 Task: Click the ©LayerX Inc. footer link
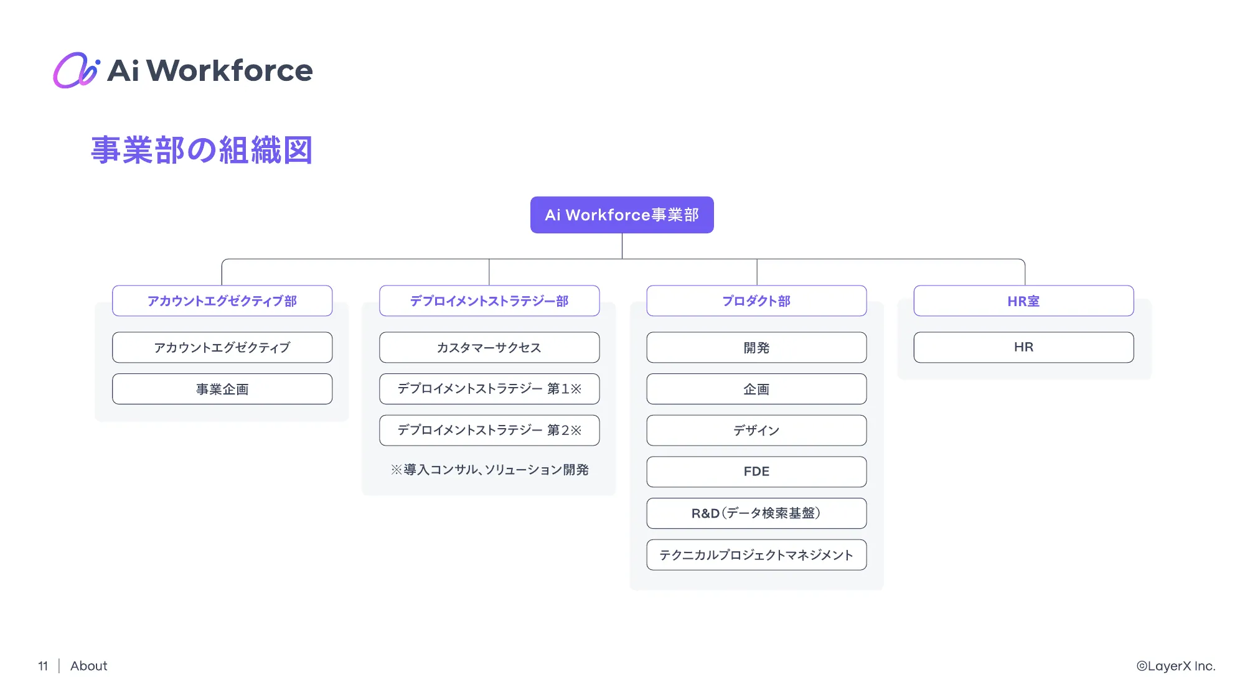pyautogui.click(x=1175, y=666)
